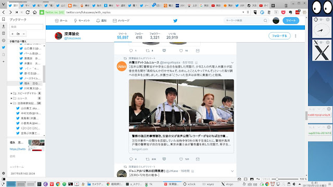Image resolution: width=333 pixels, height=187 pixels.
Task: Click the フォローする follow button
Action: [279, 36]
